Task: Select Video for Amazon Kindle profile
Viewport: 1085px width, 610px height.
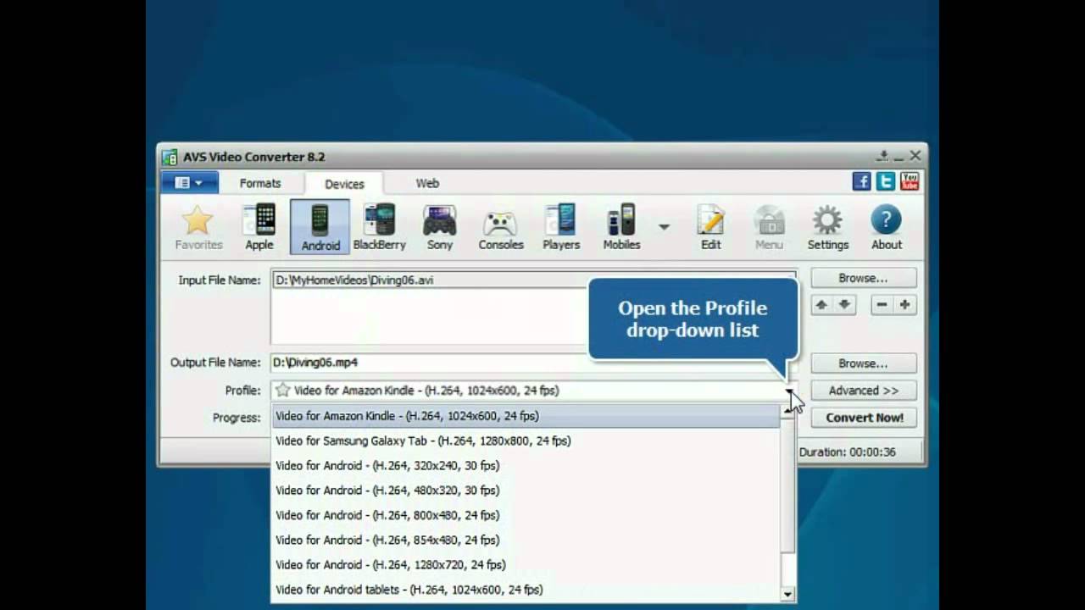Action: [526, 416]
